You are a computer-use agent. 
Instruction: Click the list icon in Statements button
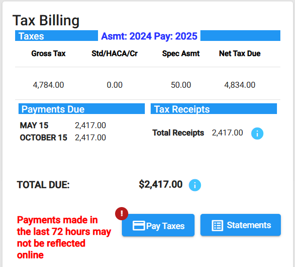217,226
